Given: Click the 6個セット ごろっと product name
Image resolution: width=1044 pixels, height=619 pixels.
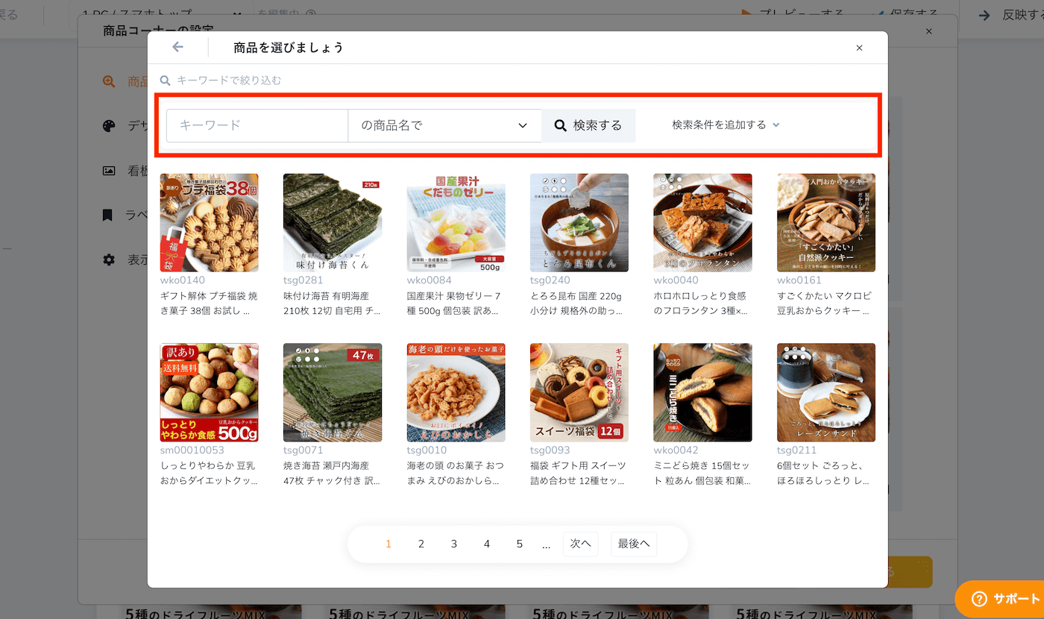Looking at the screenshot, I should 824,474.
